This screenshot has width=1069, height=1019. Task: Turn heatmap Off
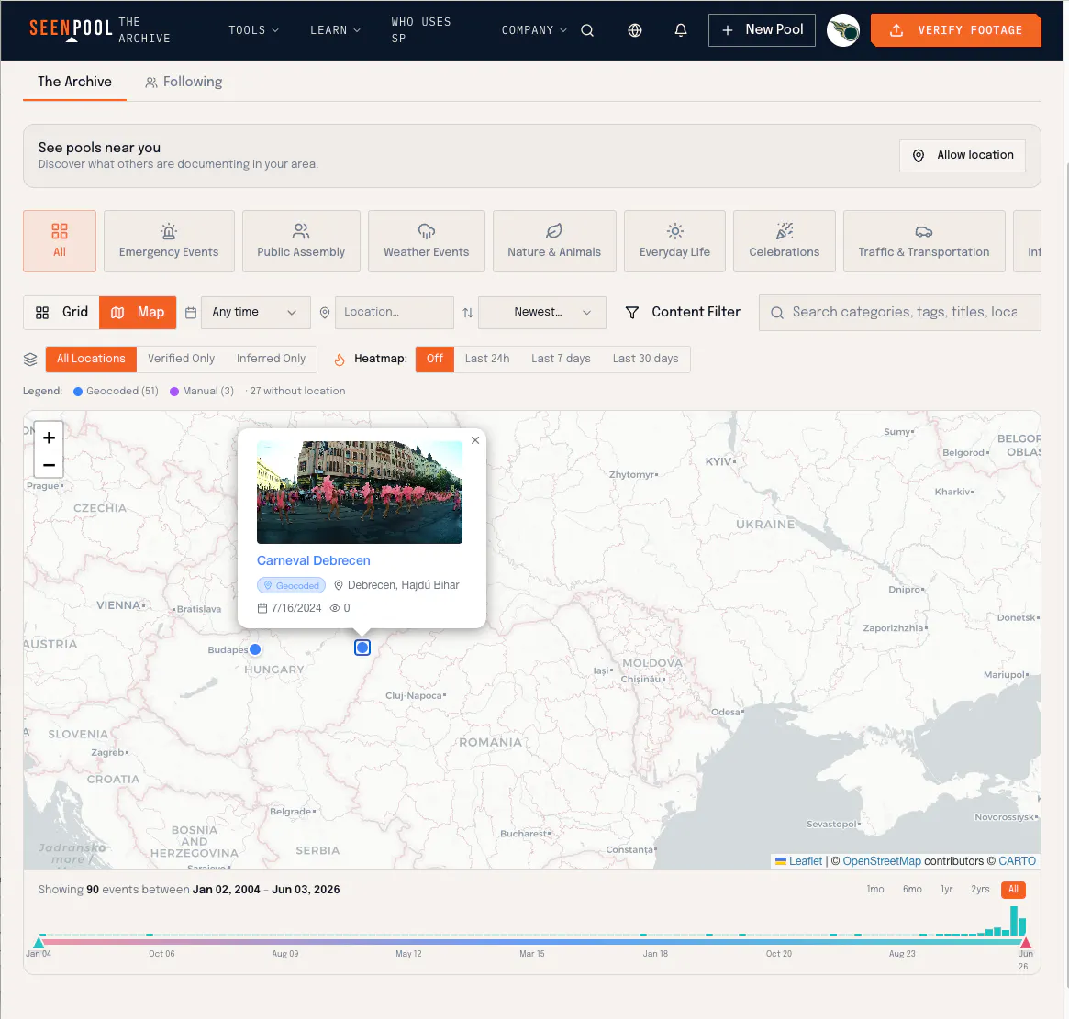[x=435, y=360]
